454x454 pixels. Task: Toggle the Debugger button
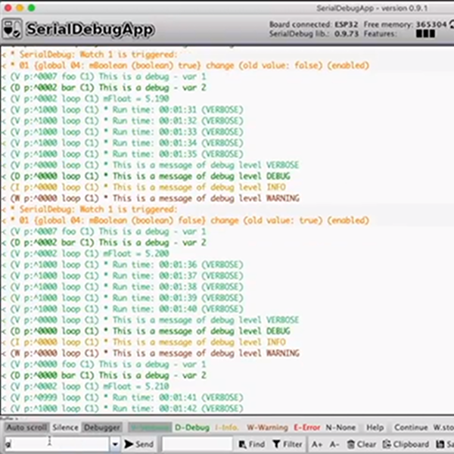[x=101, y=428]
